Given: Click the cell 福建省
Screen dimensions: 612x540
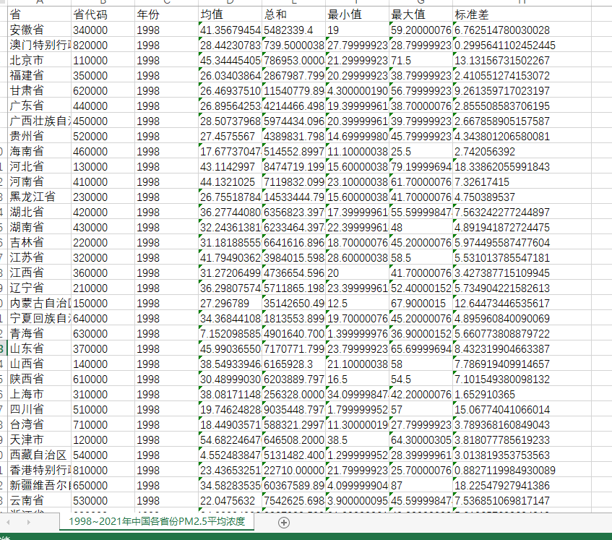Looking at the screenshot, I should [x=40, y=75].
